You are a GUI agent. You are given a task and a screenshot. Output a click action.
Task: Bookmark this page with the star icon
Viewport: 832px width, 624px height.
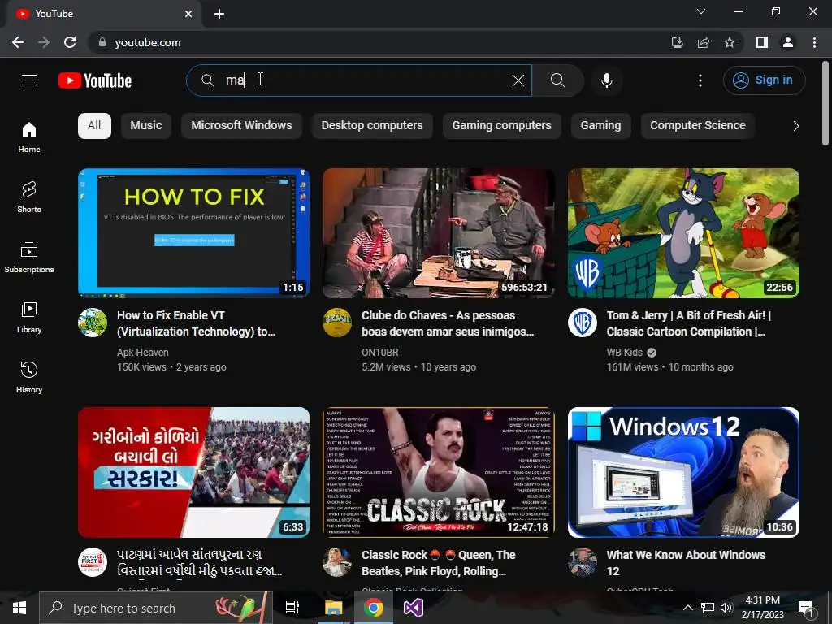(730, 42)
